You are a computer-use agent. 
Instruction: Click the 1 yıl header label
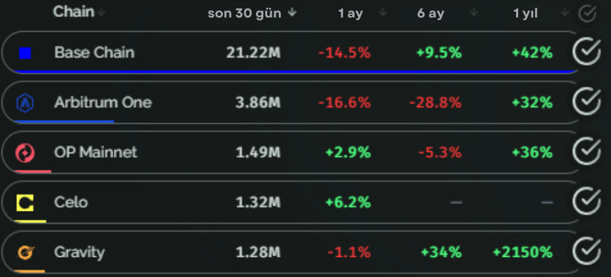pos(526,14)
